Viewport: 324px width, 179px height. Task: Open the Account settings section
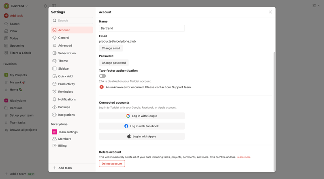[72, 30]
